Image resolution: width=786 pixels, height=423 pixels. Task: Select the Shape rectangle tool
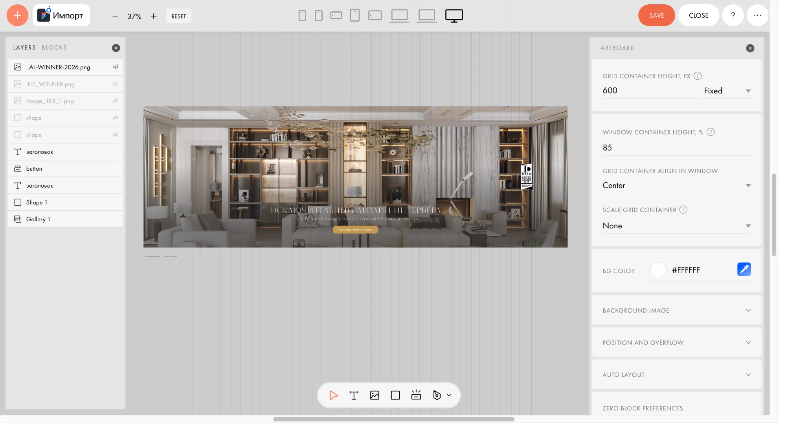click(x=395, y=395)
